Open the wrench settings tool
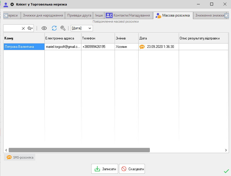The height and width of the screenshot is (176, 231). pos(63,28)
